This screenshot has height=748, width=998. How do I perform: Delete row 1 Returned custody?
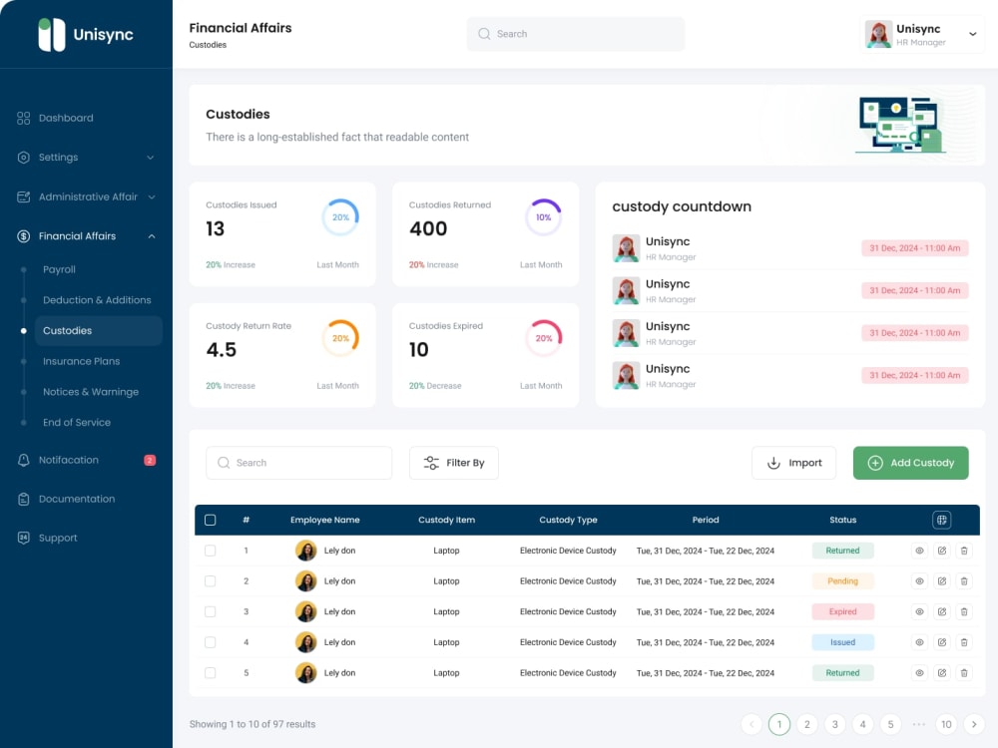[964, 551]
